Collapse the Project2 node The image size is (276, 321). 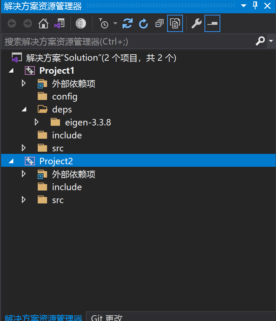click(11, 161)
